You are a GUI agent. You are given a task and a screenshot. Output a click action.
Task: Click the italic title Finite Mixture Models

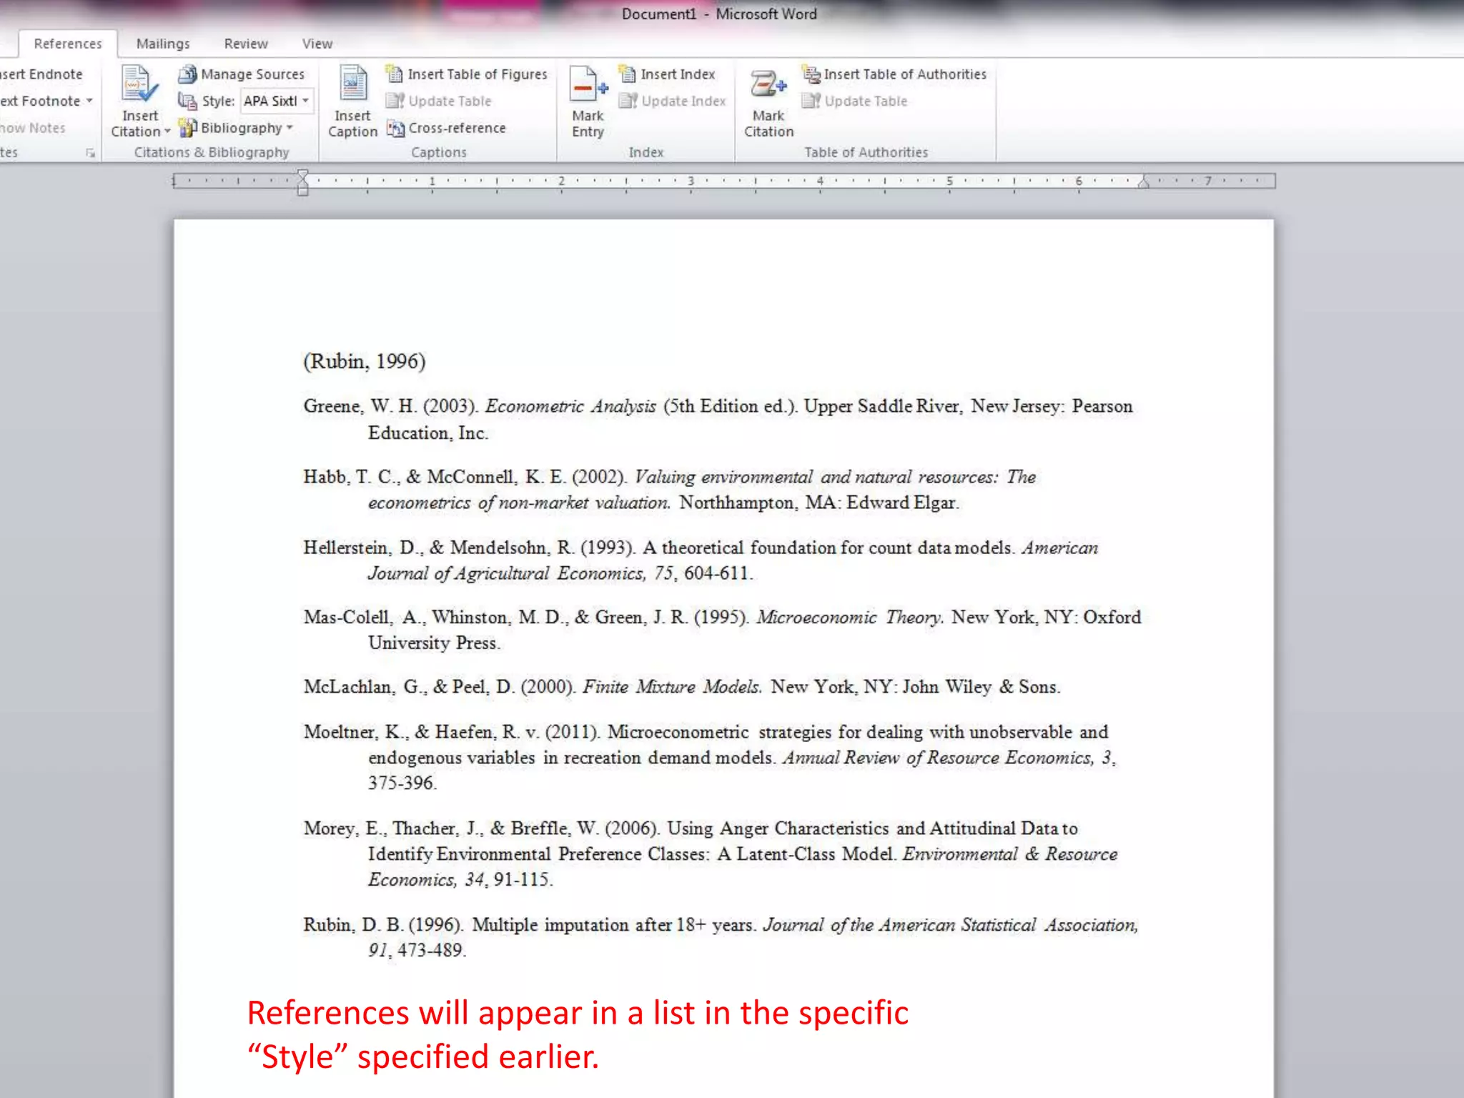pos(672,687)
